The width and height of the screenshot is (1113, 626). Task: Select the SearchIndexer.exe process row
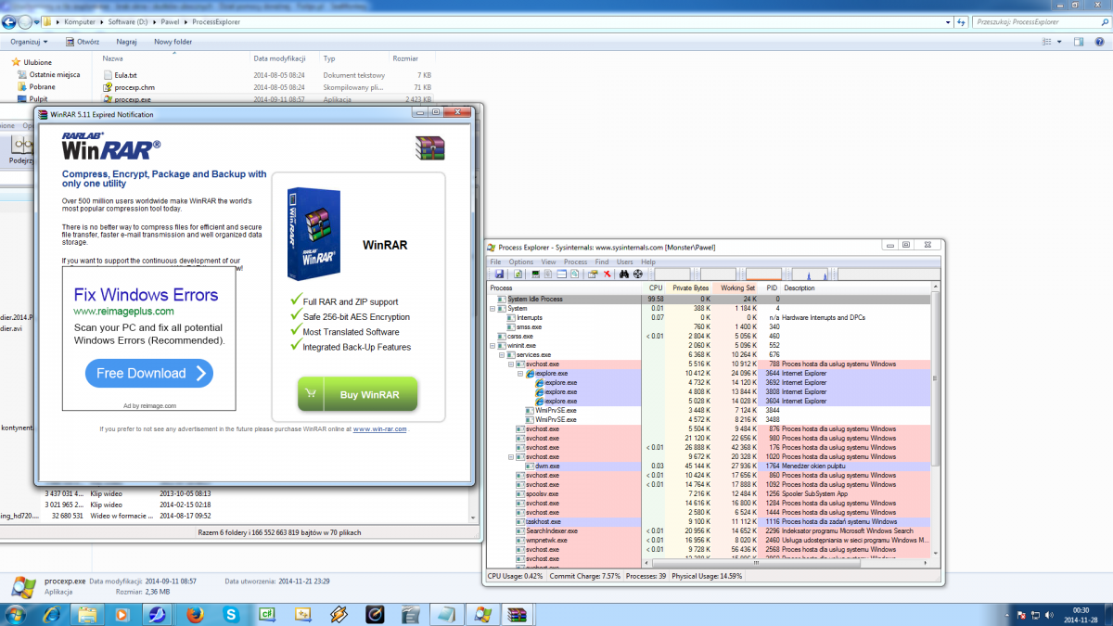(710, 531)
